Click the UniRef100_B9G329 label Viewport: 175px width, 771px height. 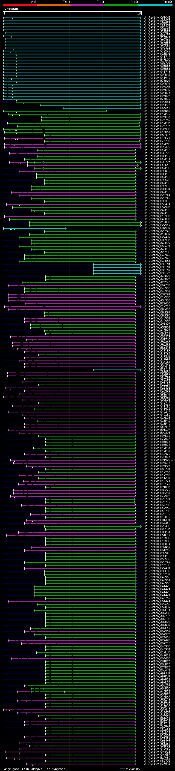[x=157, y=147]
